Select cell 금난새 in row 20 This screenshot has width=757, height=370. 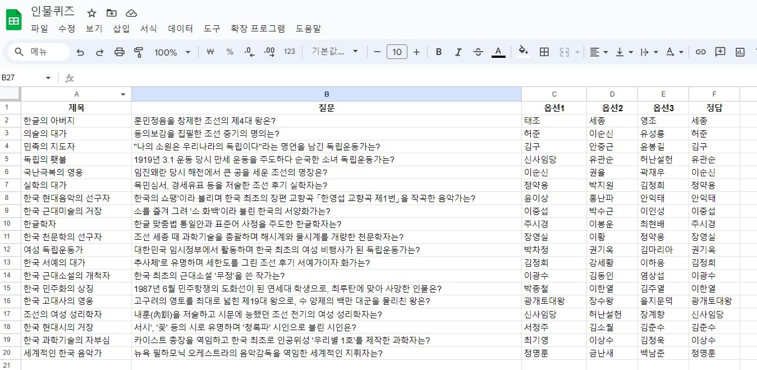[612, 353]
